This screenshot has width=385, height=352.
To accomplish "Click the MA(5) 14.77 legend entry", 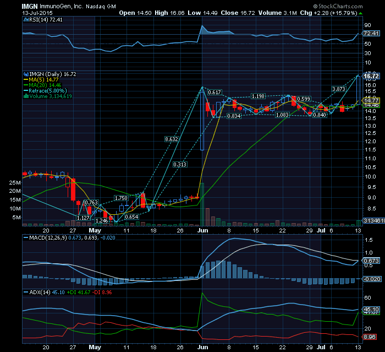I will coord(43,80).
